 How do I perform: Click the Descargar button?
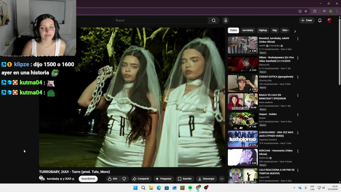click(x=206, y=179)
